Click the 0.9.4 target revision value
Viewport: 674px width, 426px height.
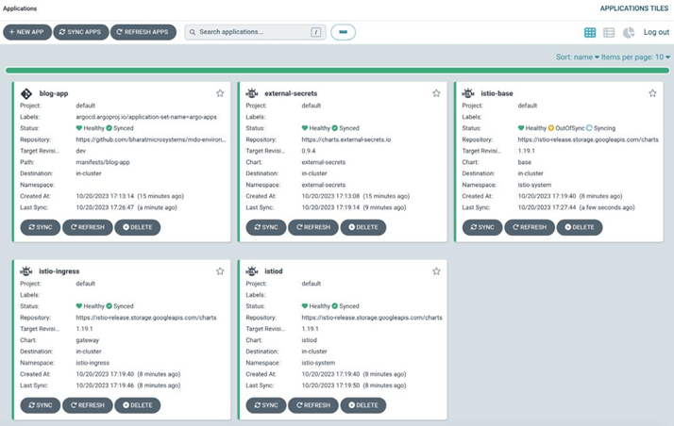(309, 151)
